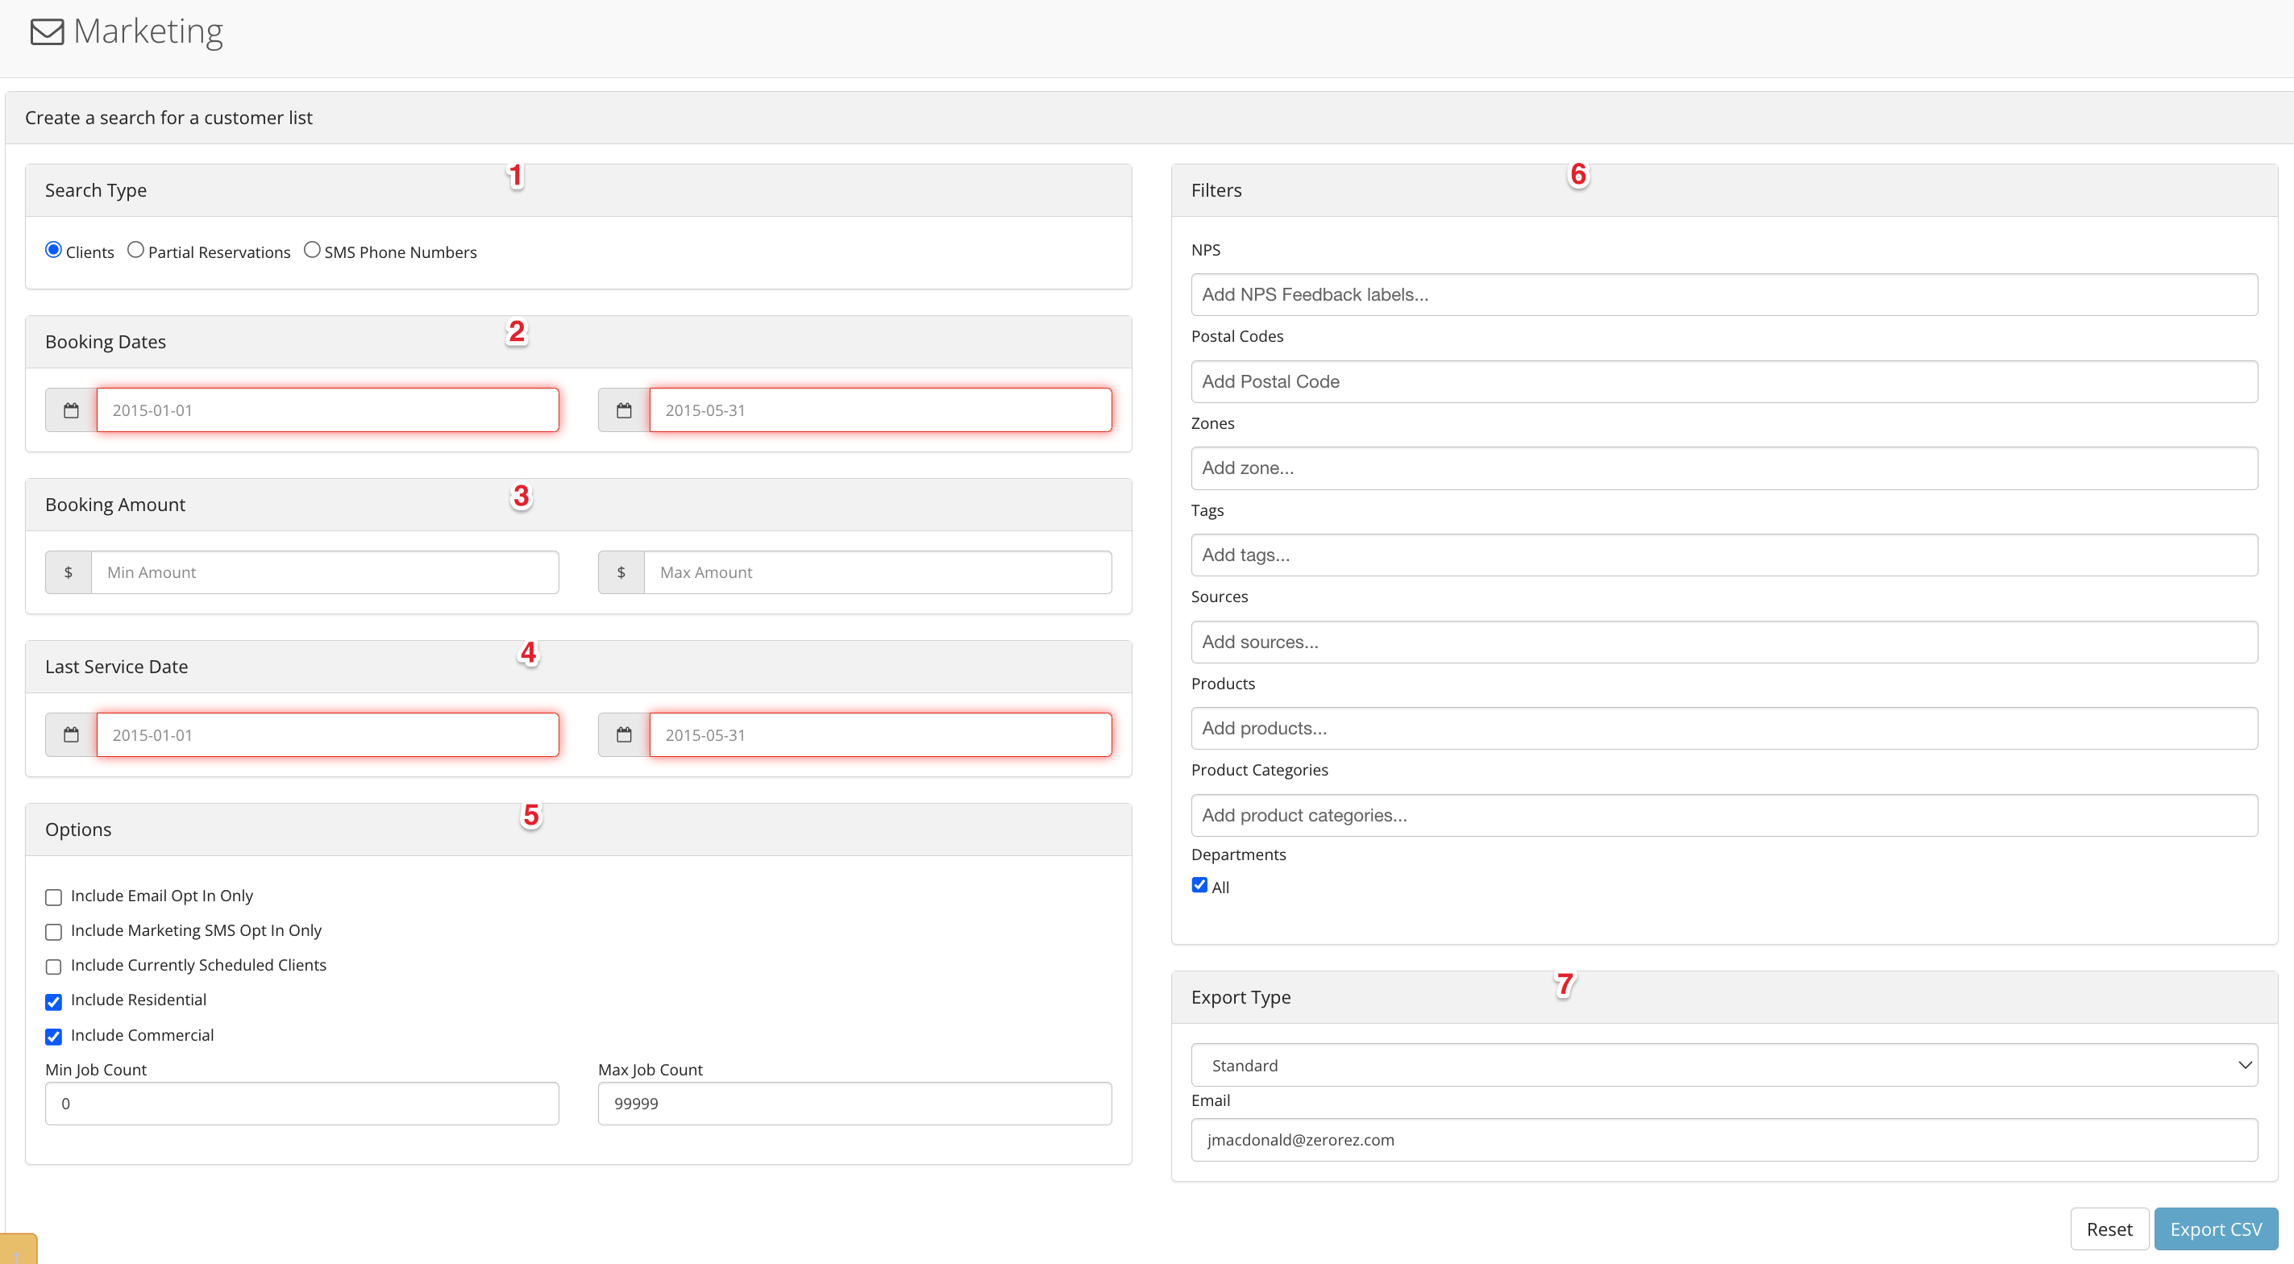Image resolution: width=2294 pixels, height=1264 pixels.
Task: Click the Max Job Count label
Action: (650, 1070)
